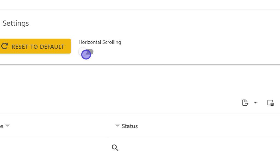Open the column chooser icon
This screenshot has width=280, height=153.
point(270,103)
